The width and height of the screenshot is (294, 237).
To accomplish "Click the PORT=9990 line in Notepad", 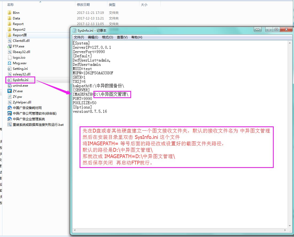I will click(x=83, y=99).
